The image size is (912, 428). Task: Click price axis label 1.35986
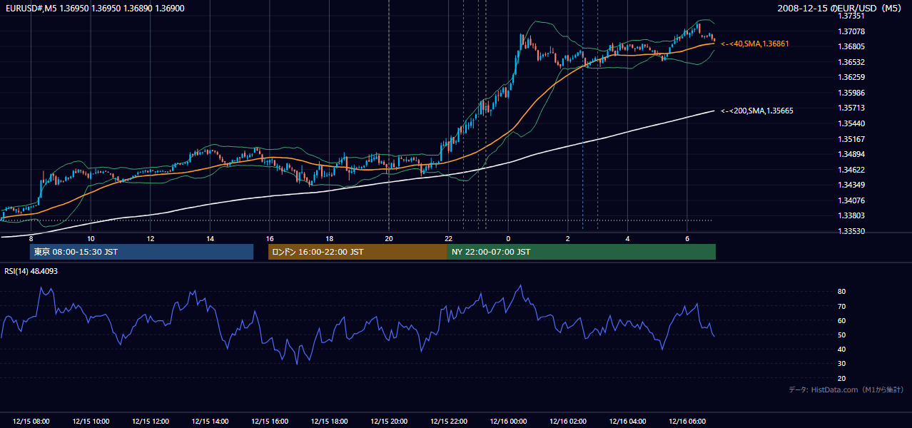pyautogui.click(x=853, y=93)
